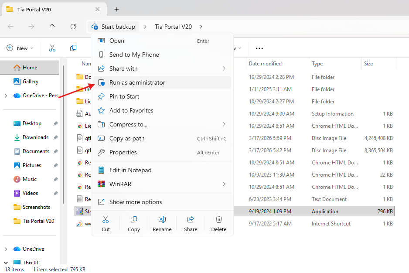Open Downloads in the sidebar
The height and width of the screenshot is (273, 409).
35,137
